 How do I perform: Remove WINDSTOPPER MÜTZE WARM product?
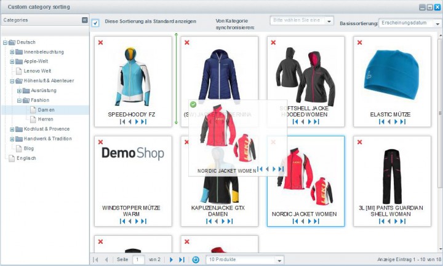click(x=100, y=142)
